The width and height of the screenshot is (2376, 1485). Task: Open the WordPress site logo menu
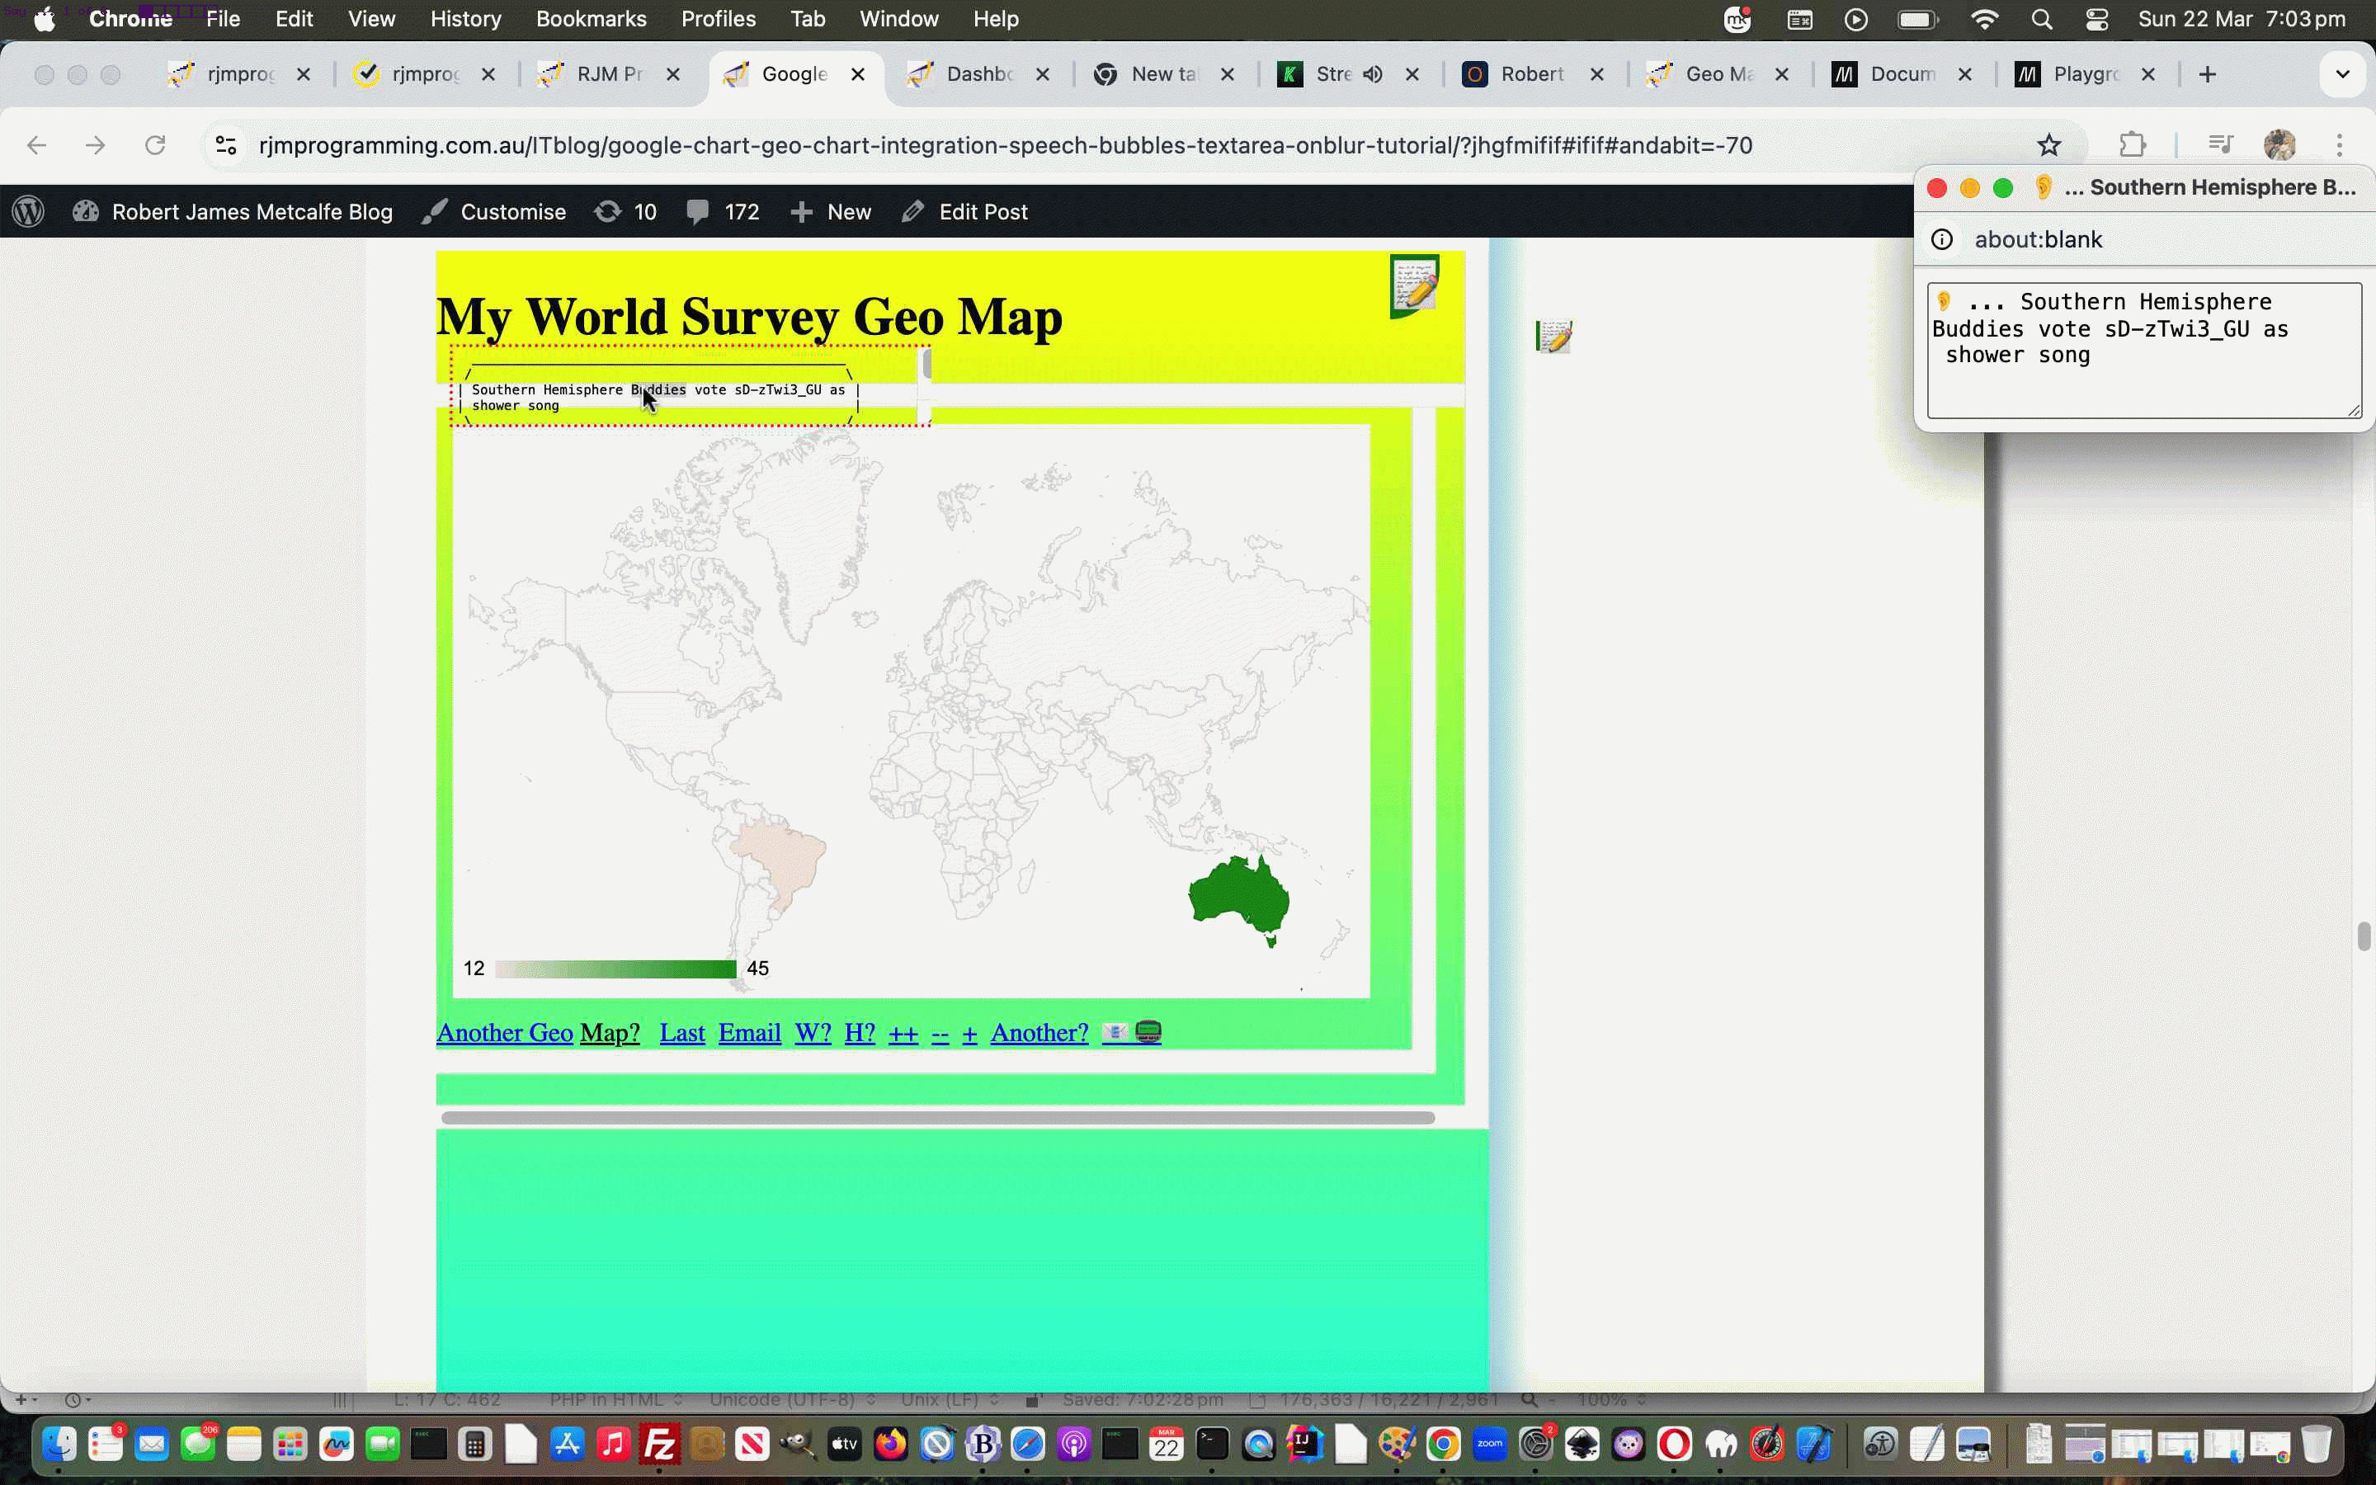click(x=26, y=211)
